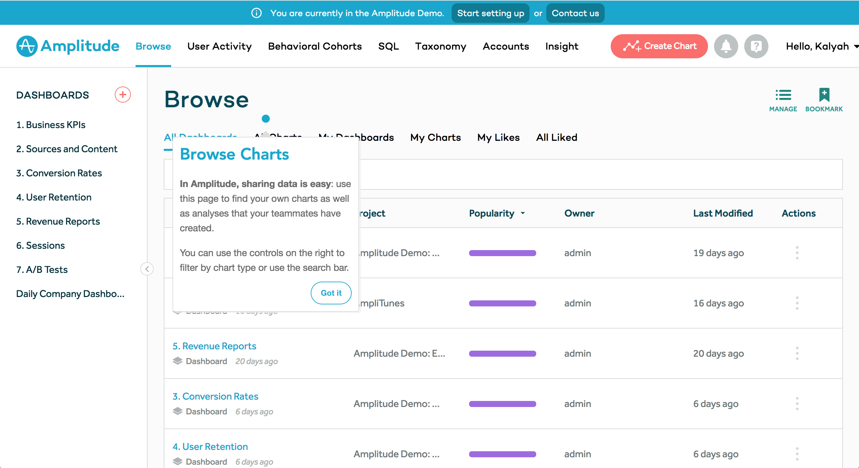Switch to the My Charts tab
This screenshot has width=859, height=468.
(x=436, y=137)
